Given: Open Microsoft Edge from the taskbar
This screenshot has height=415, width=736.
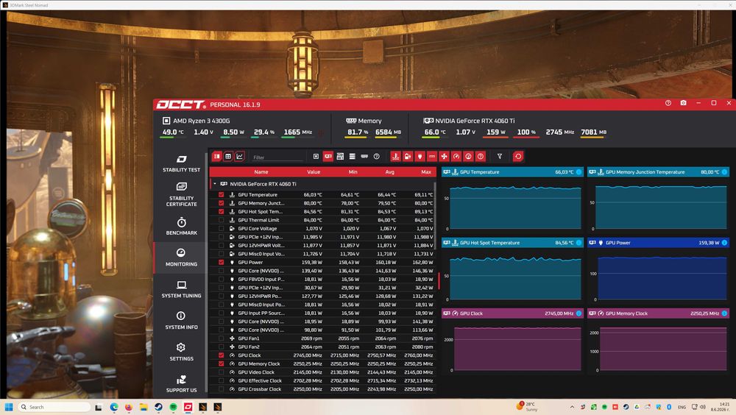Looking at the screenshot, I should [113, 407].
